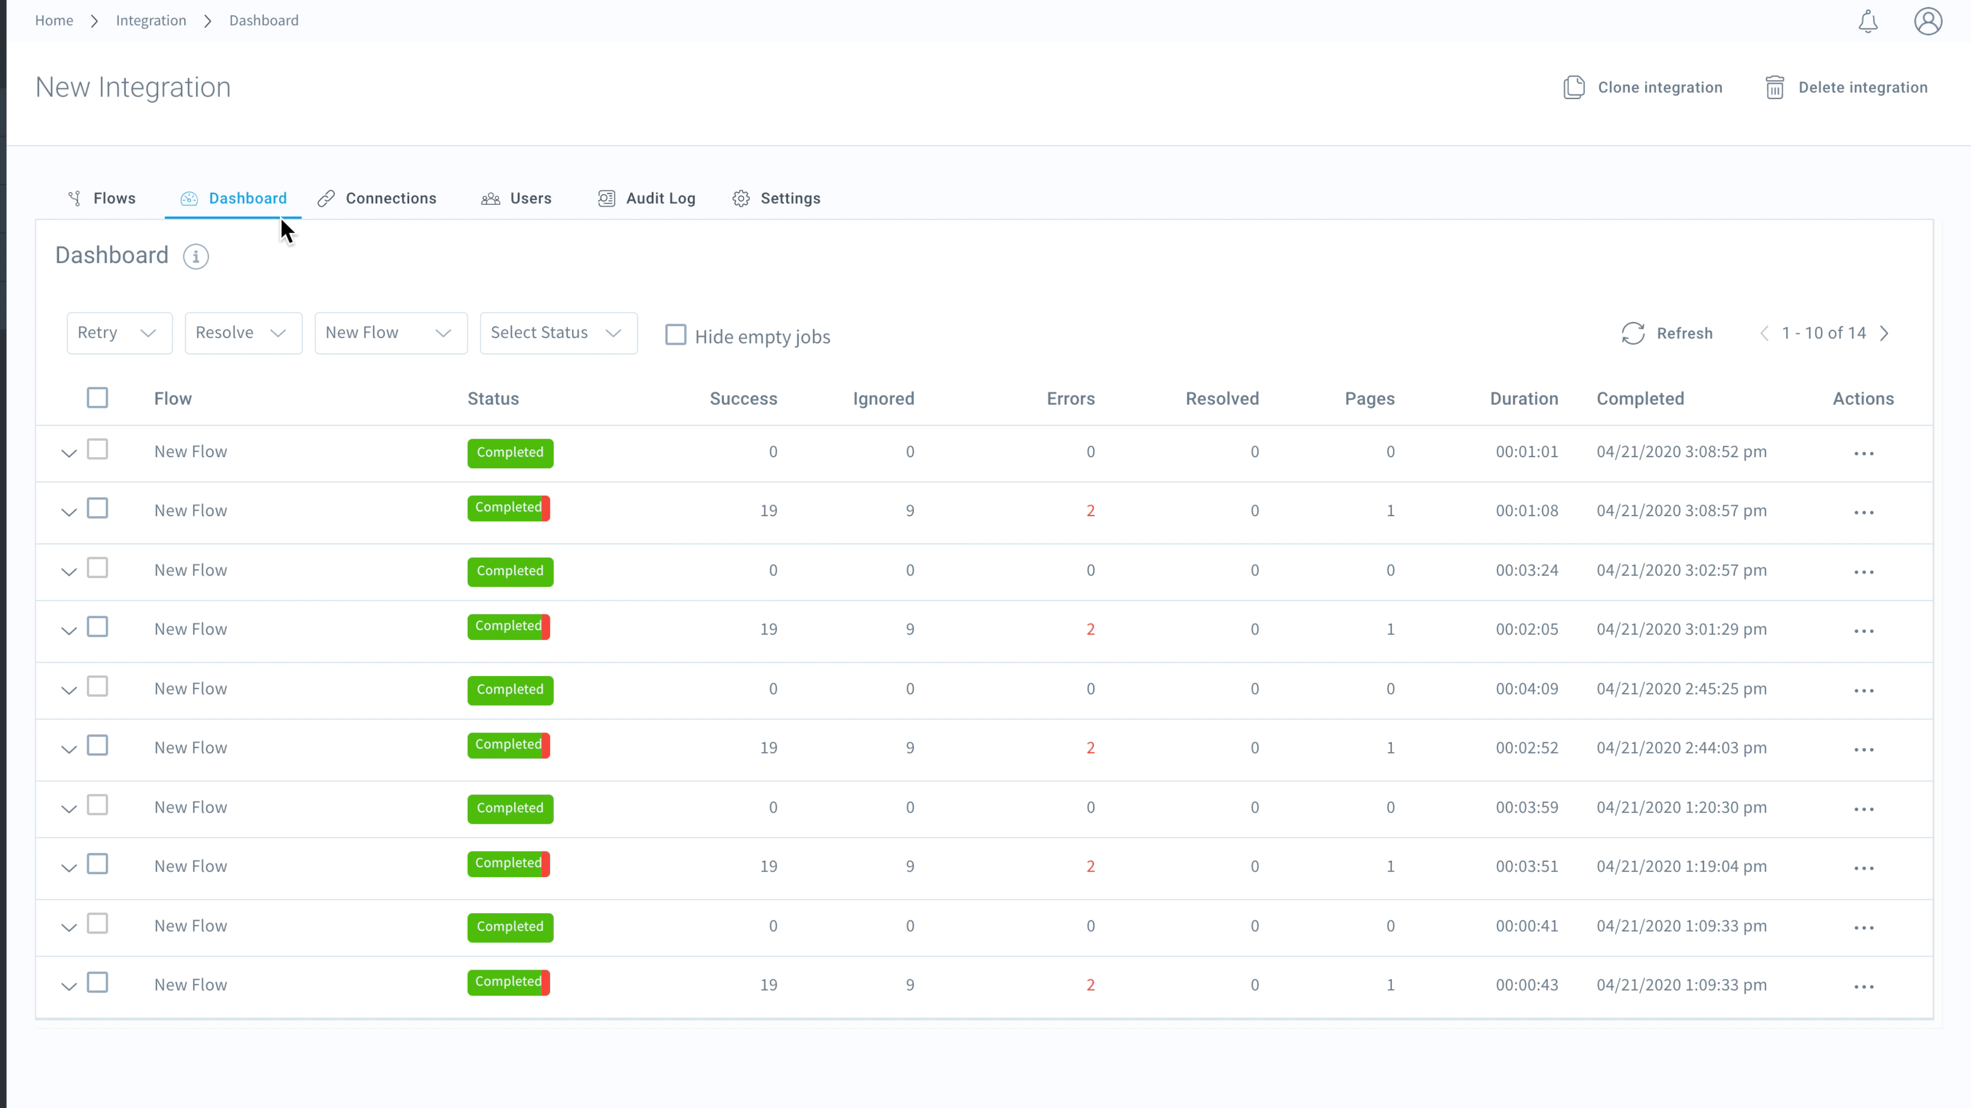Open the Resolve dropdown
This screenshot has height=1108, width=1971.
[x=243, y=332]
